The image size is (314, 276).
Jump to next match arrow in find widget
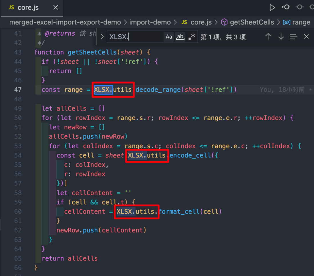pos(281,37)
